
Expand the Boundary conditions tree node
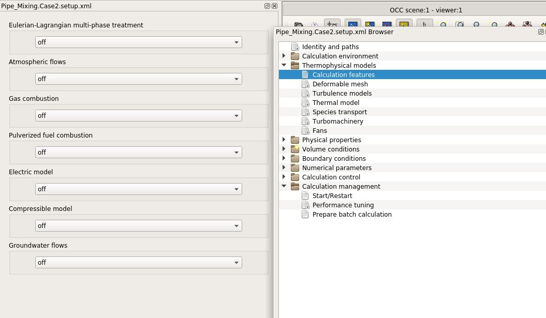[284, 159]
